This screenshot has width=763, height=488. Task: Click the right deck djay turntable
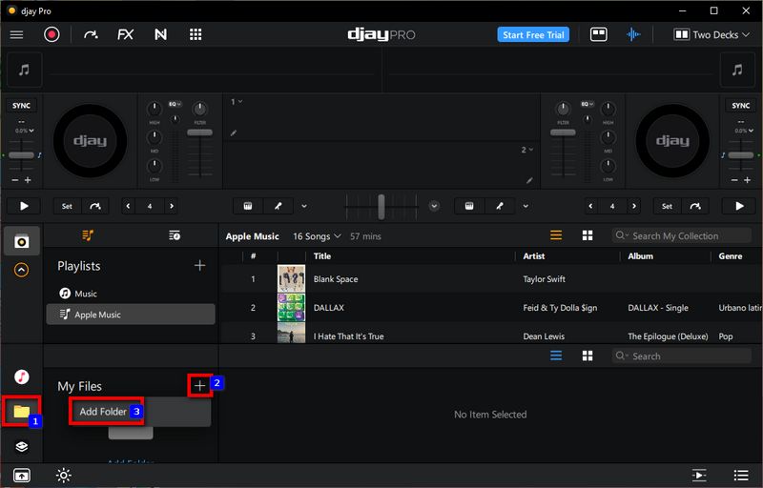(672, 141)
